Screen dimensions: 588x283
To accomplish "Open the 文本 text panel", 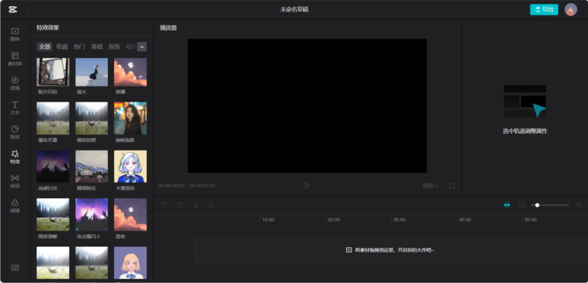I will coord(15,108).
